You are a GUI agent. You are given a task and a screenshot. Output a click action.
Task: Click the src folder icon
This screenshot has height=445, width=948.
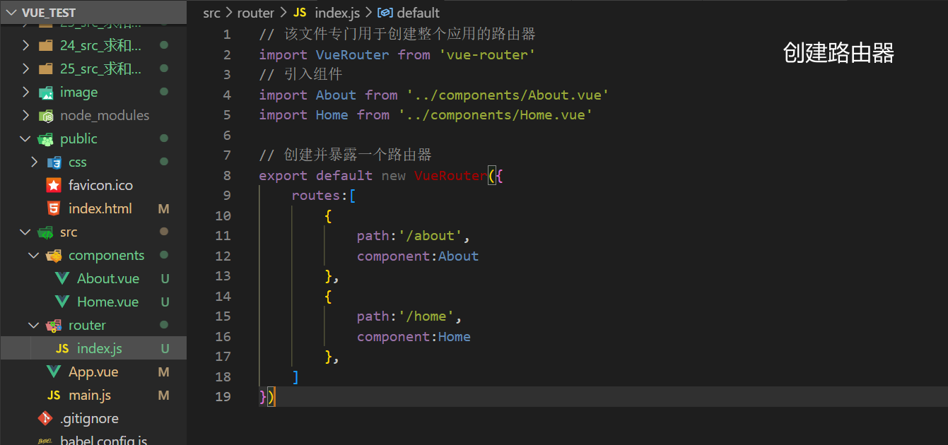46,232
